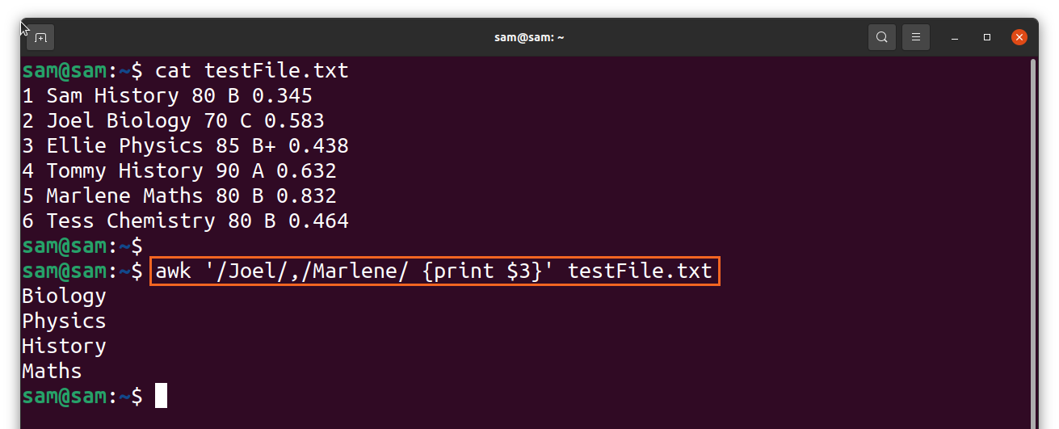The height and width of the screenshot is (429, 1059).
Task: Click the sam@sam title bar text
Action: 529,37
